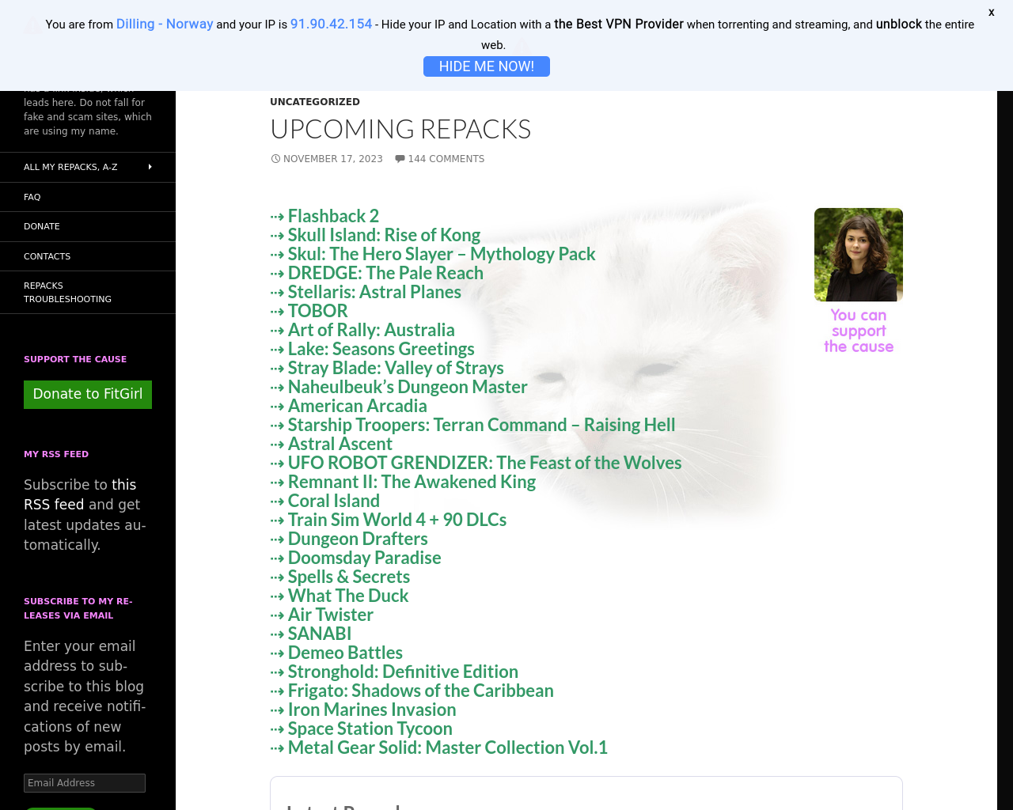Select Doomsday Paradise entry
The width and height of the screenshot is (1013, 810).
365,558
